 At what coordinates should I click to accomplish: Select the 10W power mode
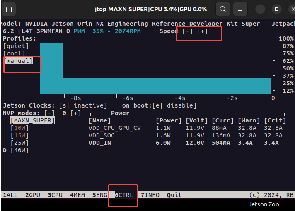[19, 128]
